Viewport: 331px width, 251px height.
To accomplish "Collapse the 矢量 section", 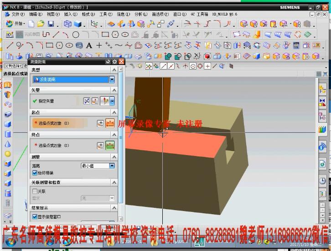I will [114, 90].
